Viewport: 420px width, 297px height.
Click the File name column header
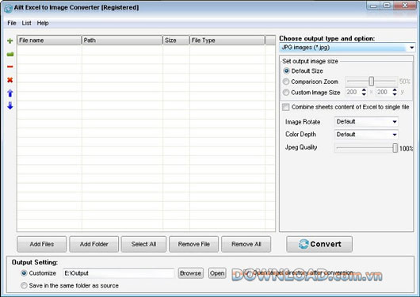point(49,40)
